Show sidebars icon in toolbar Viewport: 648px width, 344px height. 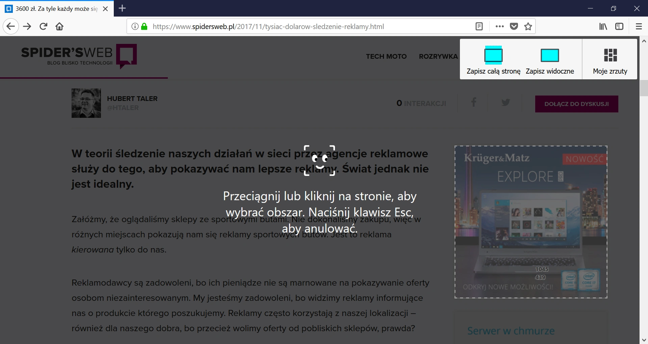point(619,26)
